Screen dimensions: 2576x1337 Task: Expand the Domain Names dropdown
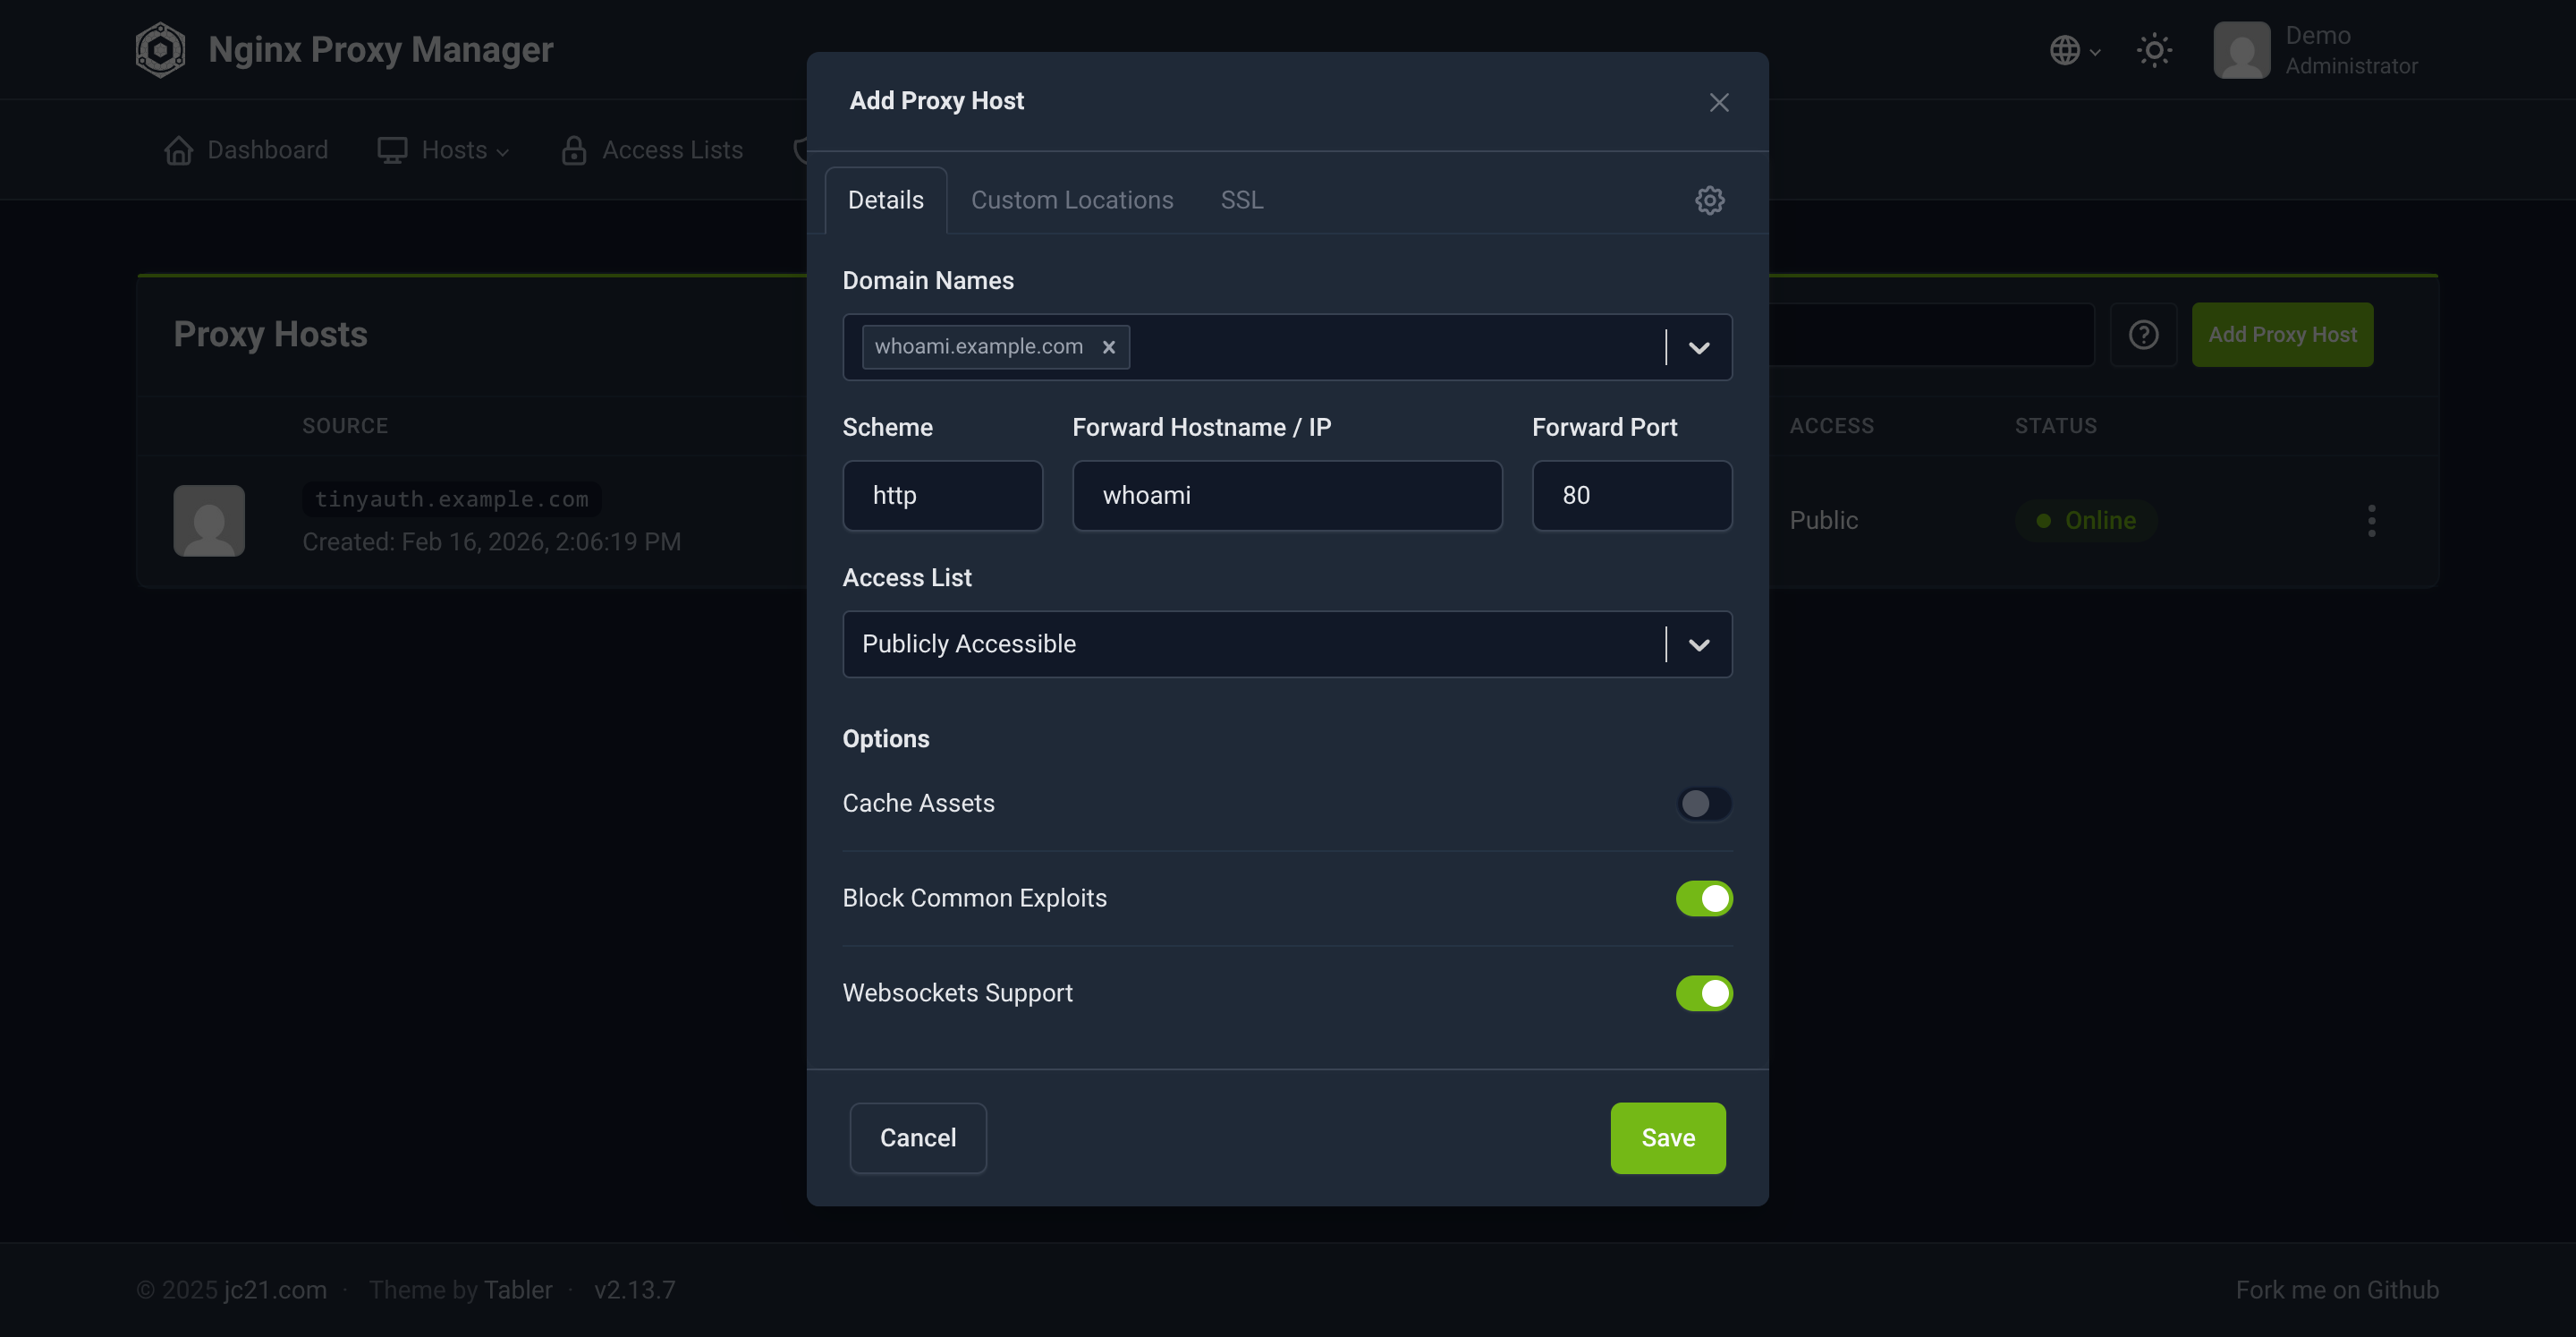[1698, 347]
